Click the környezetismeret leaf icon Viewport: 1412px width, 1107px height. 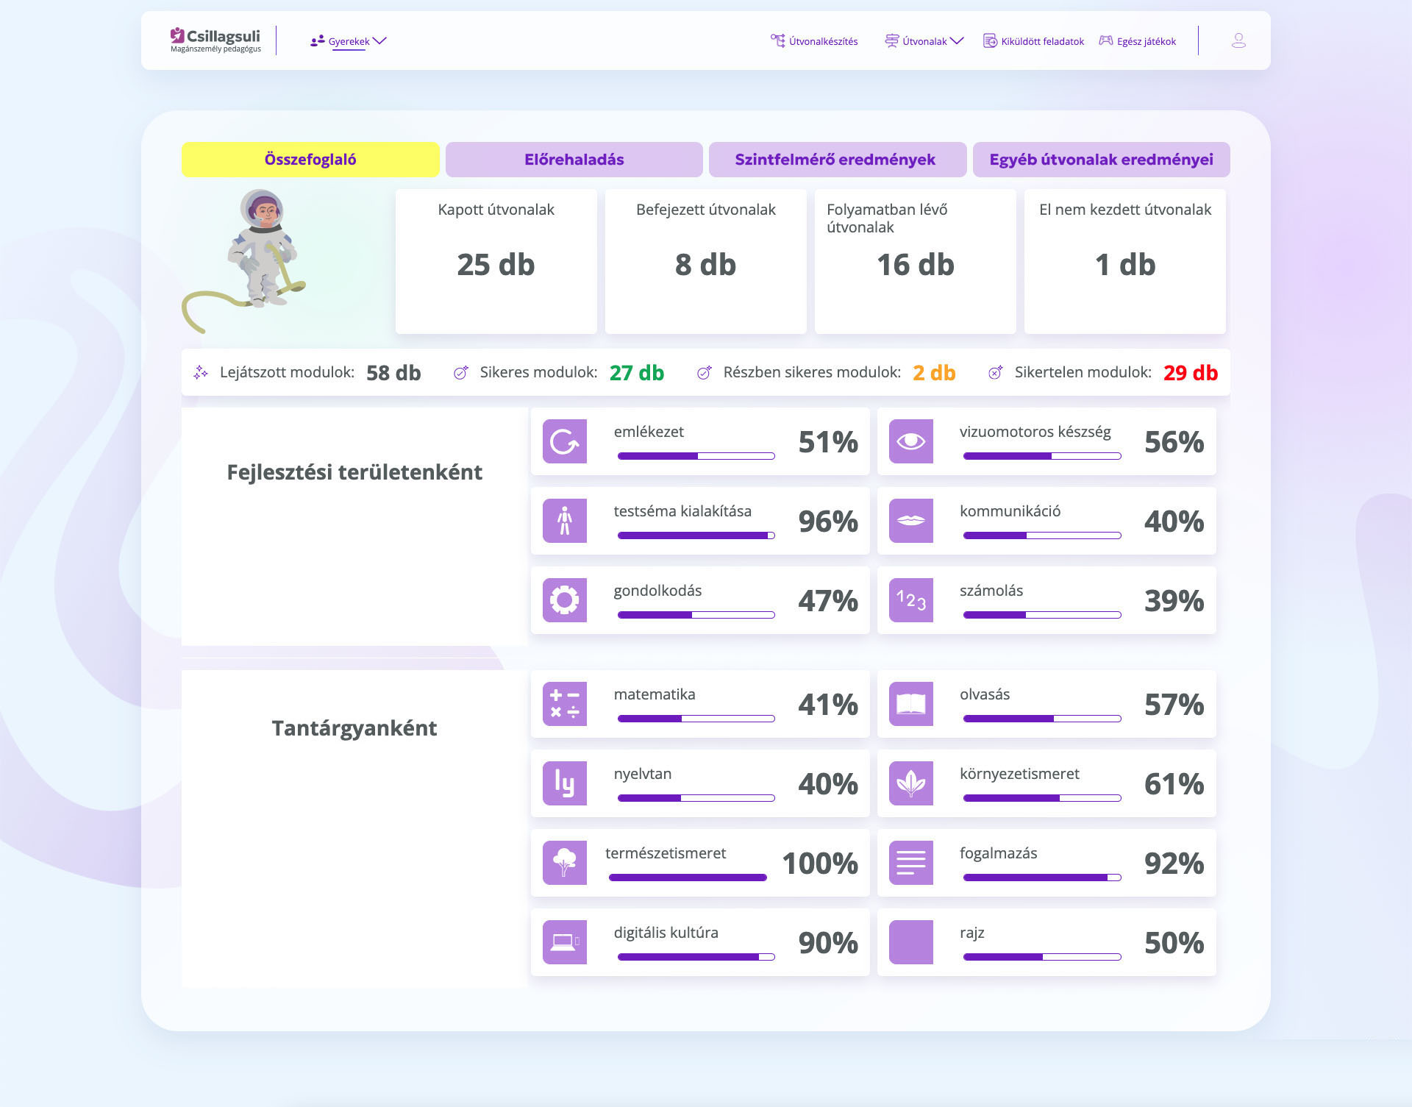pos(910,783)
